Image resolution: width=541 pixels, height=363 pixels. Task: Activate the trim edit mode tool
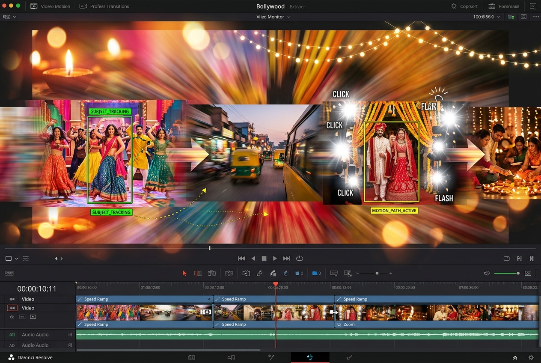[198, 273]
